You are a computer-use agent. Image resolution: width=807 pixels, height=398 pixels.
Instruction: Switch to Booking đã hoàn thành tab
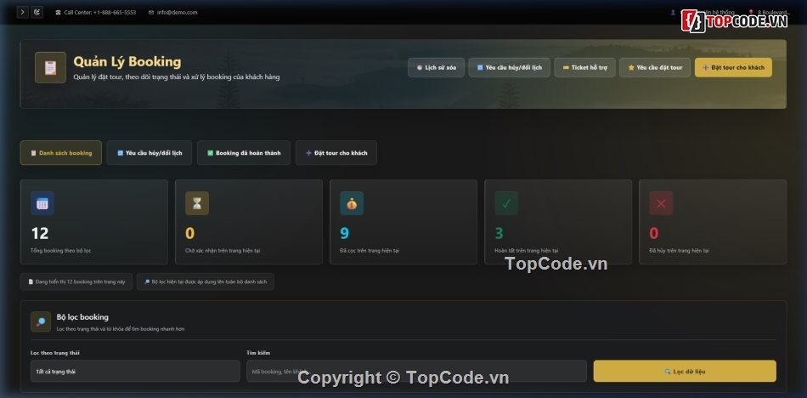coord(244,153)
